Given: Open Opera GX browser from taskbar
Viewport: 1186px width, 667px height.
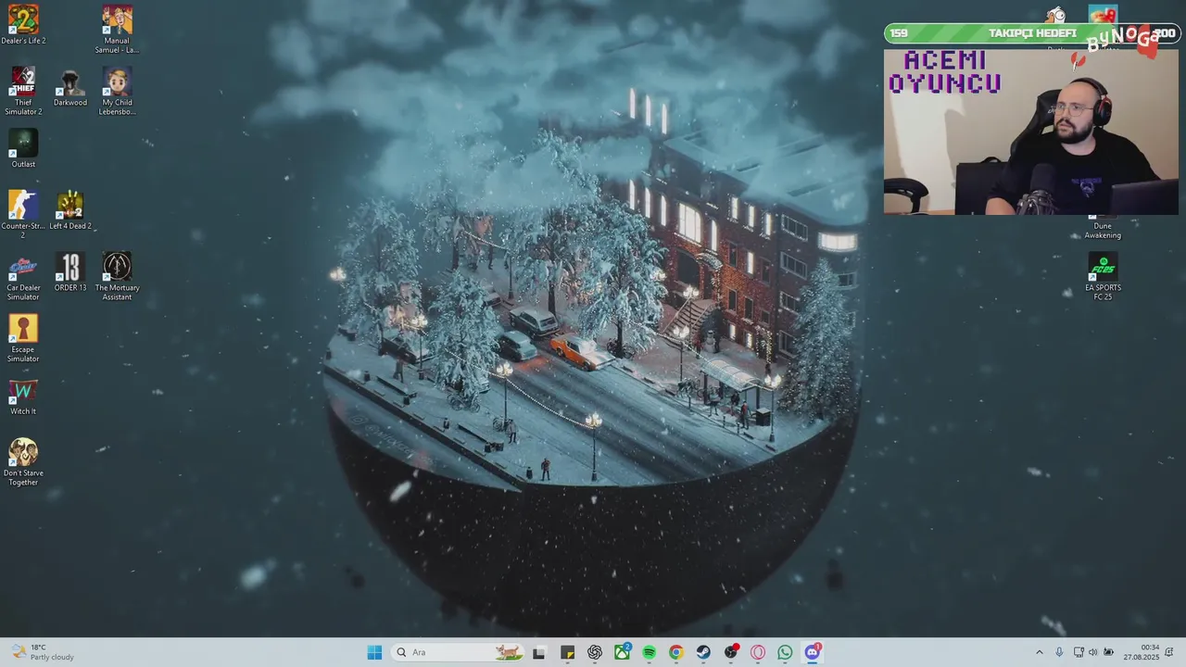Looking at the screenshot, I should 758,652.
